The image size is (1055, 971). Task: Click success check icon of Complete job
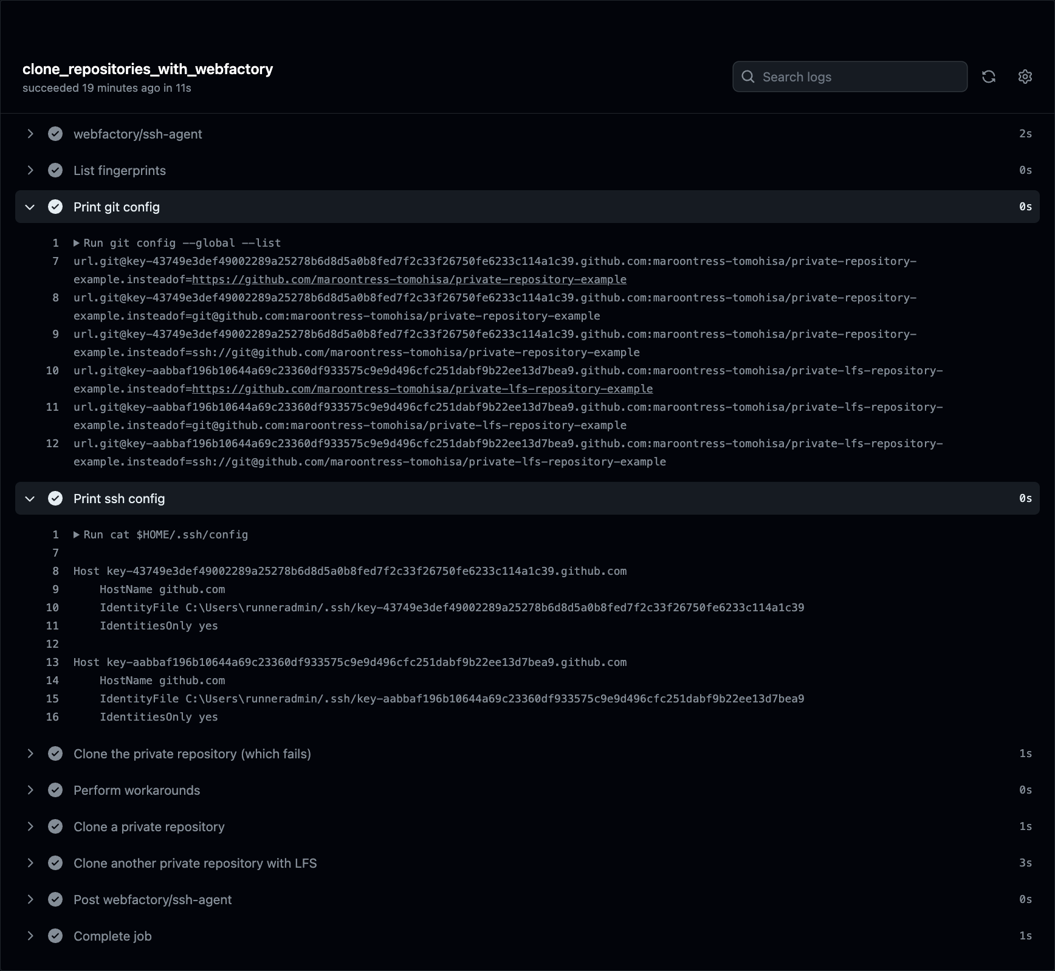click(x=55, y=936)
